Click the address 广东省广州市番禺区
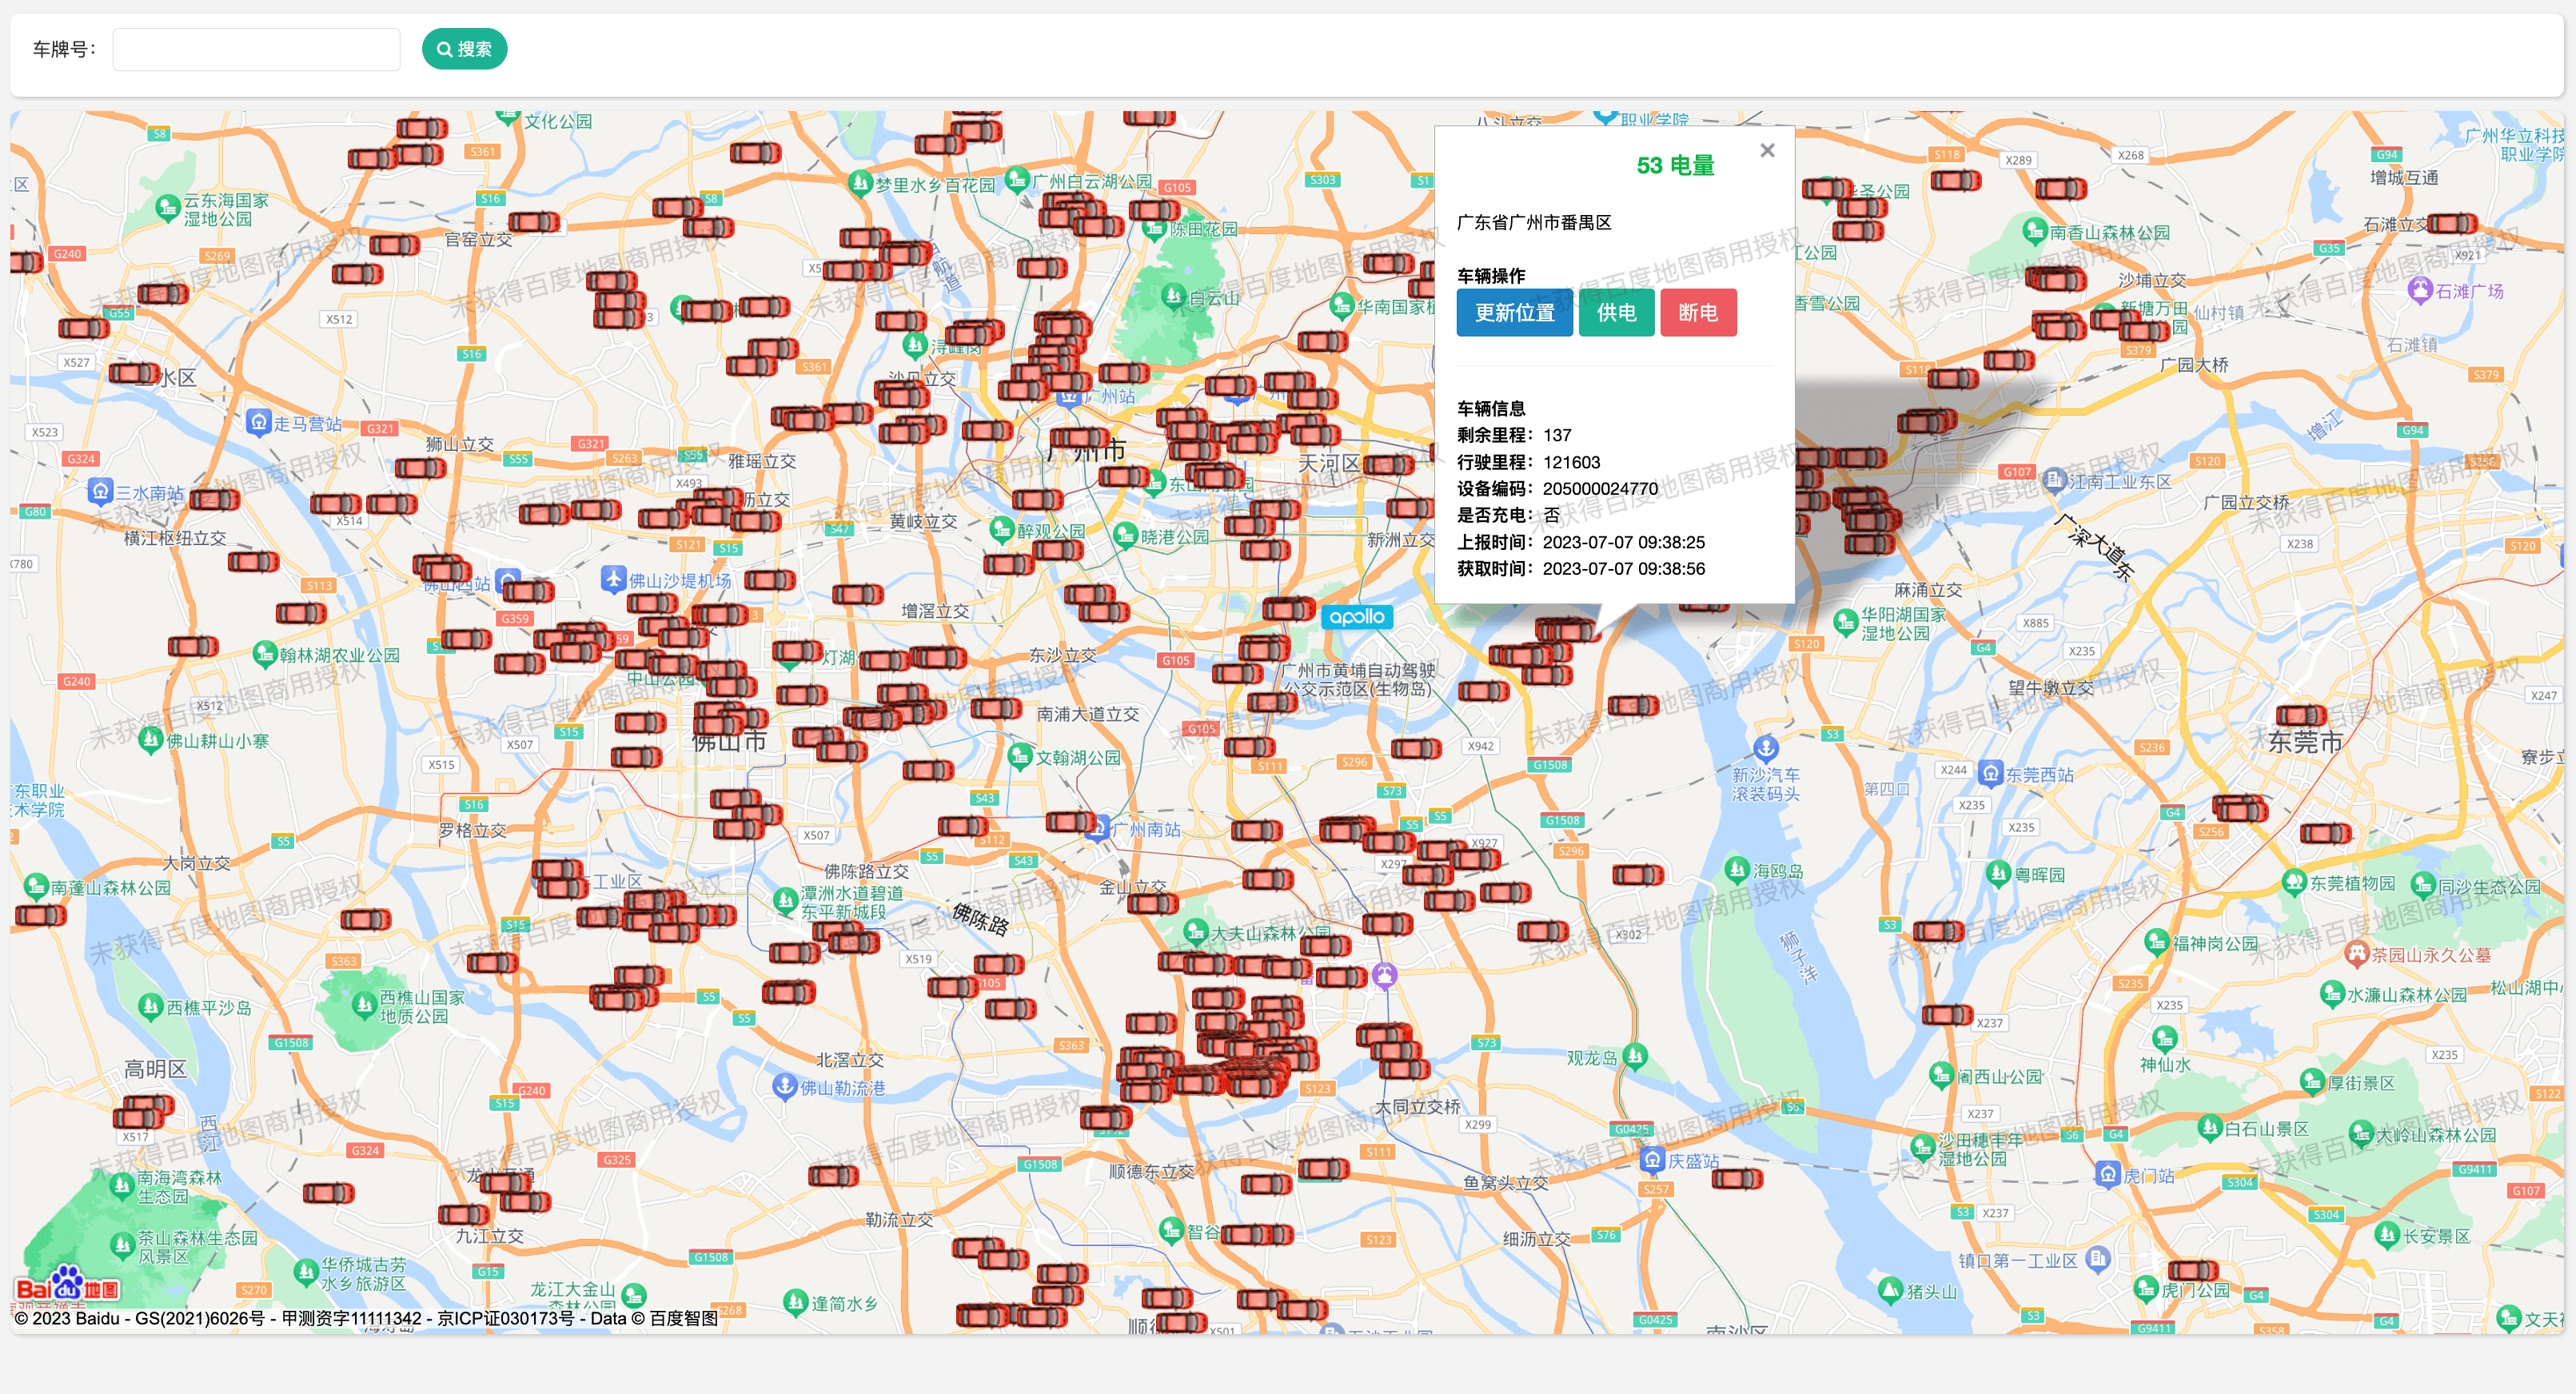 (1534, 222)
